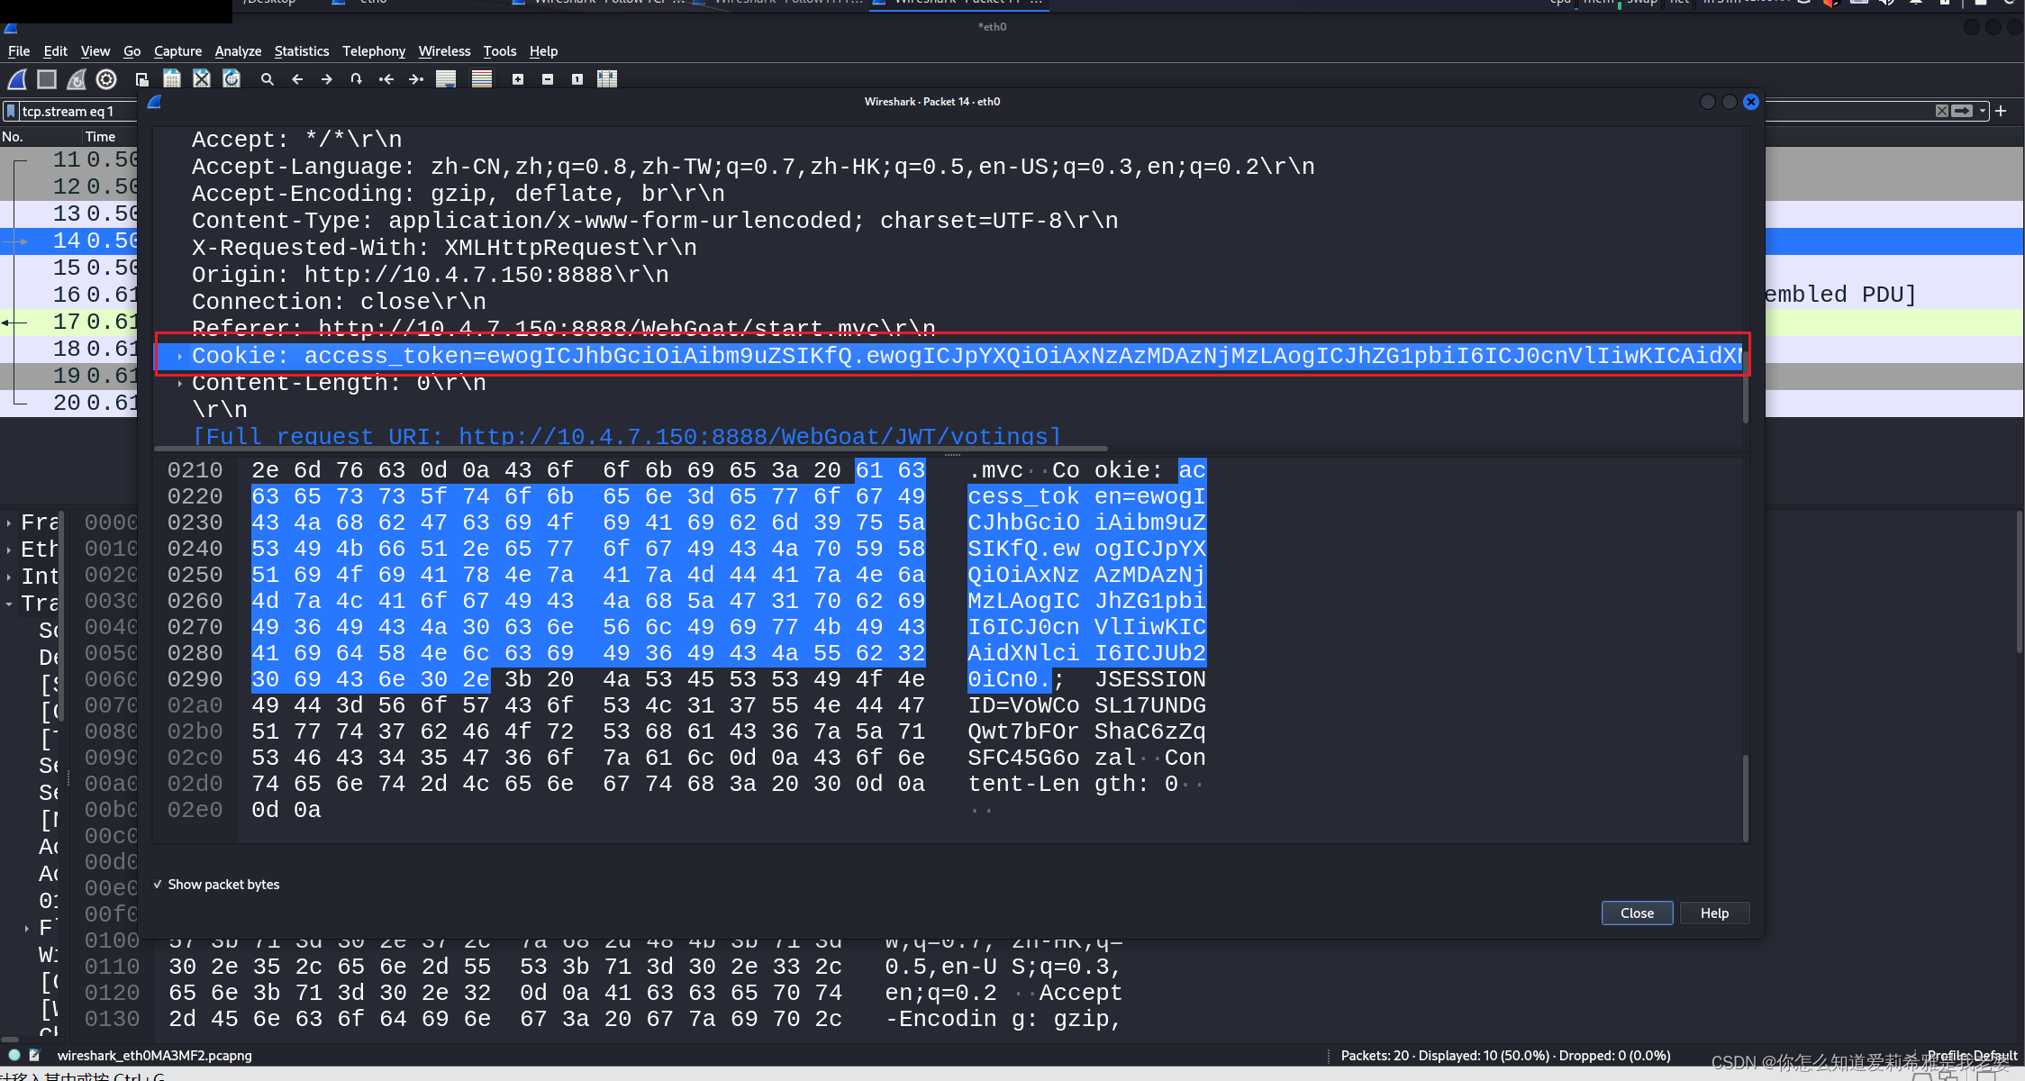This screenshot has height=1081, width=2025.
Task: Open the Telephony menu
Action: [374, 51]
